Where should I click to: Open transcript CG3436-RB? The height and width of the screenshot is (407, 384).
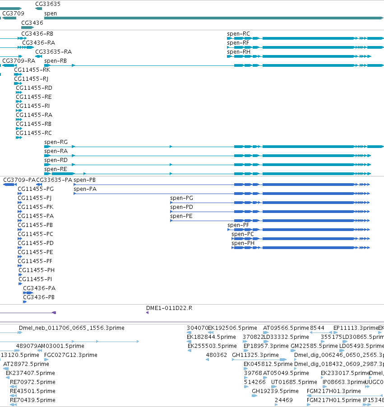37,34
